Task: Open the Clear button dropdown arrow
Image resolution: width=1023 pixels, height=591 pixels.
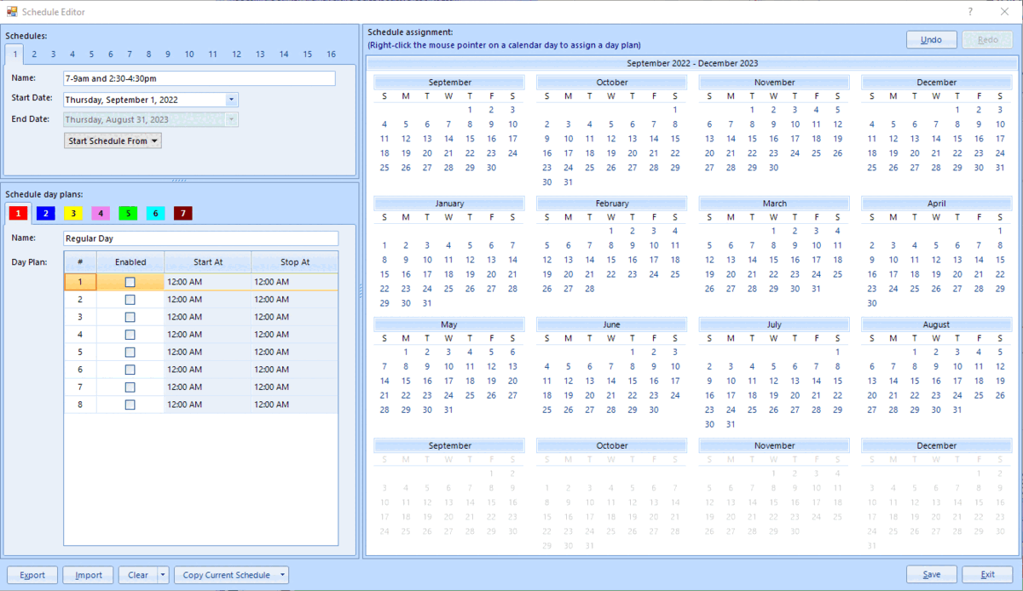Action: point(163,575)
